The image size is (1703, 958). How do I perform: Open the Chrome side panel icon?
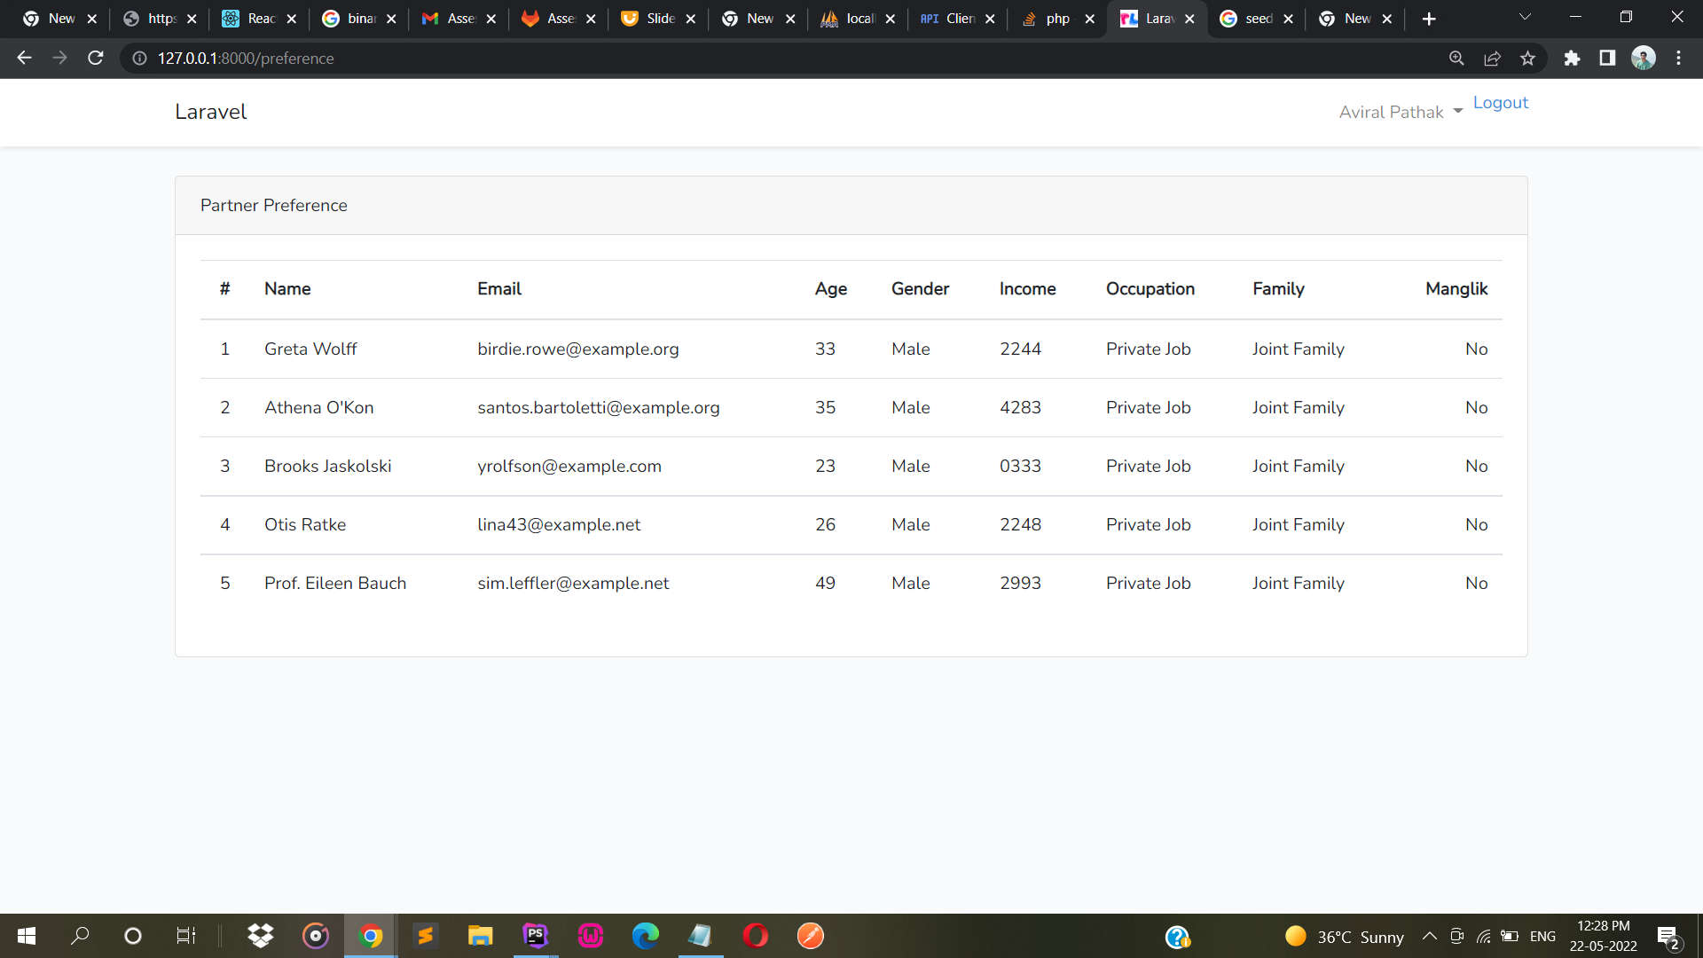click(x=1608, y=58)
